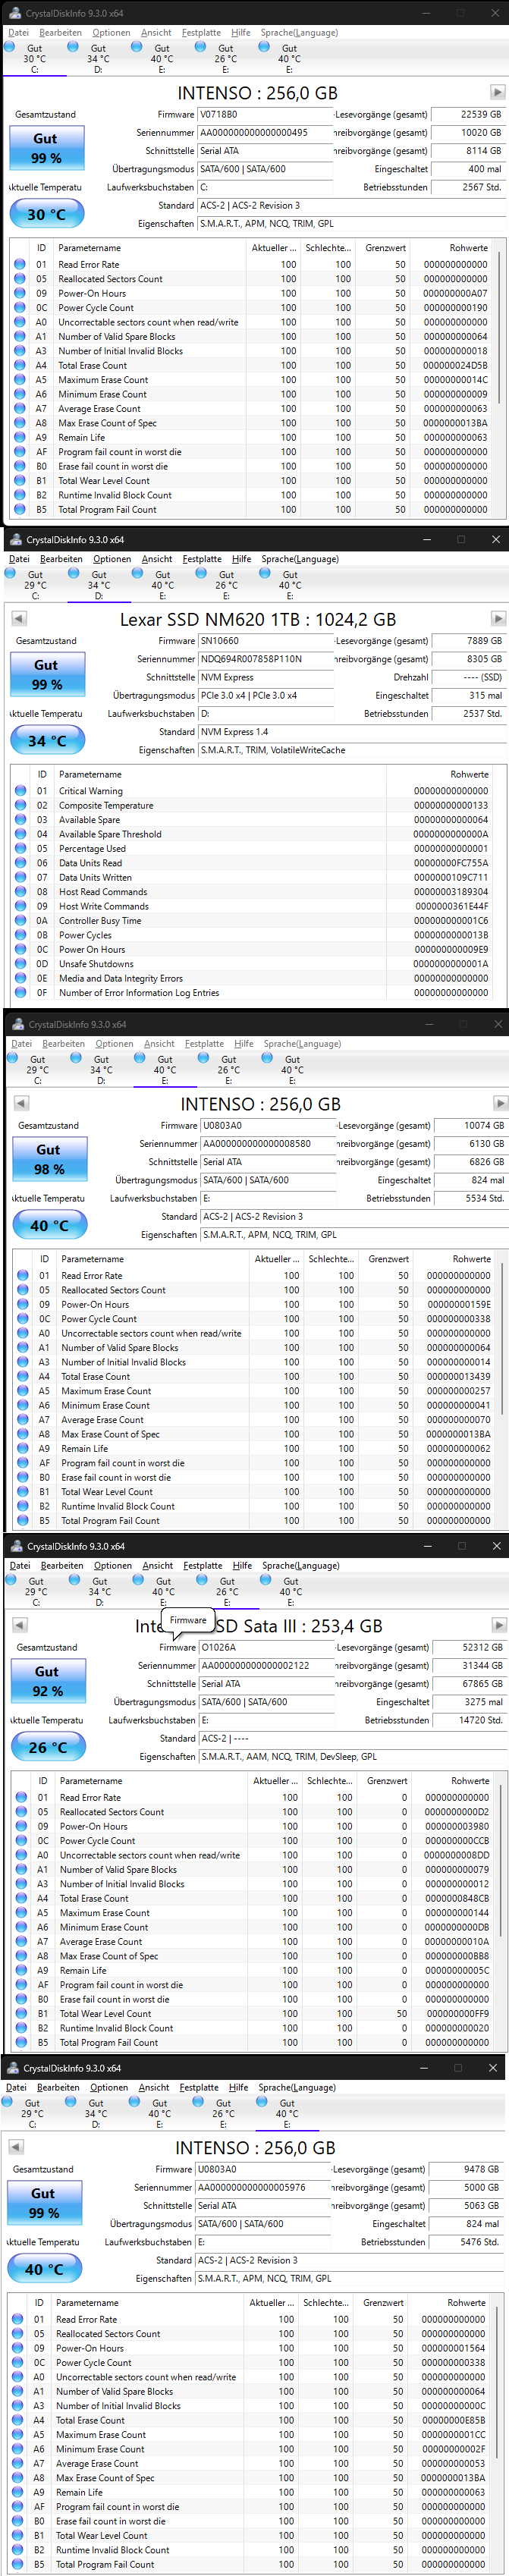Click Eingeschaltet value 400 mal

[468, 169]
